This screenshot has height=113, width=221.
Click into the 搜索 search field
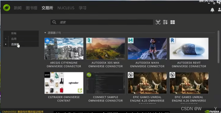pos(102,22)
